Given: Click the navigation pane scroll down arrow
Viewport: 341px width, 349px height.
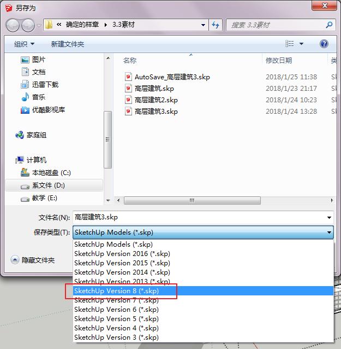Looking at the screenshot, I should 108,201.
